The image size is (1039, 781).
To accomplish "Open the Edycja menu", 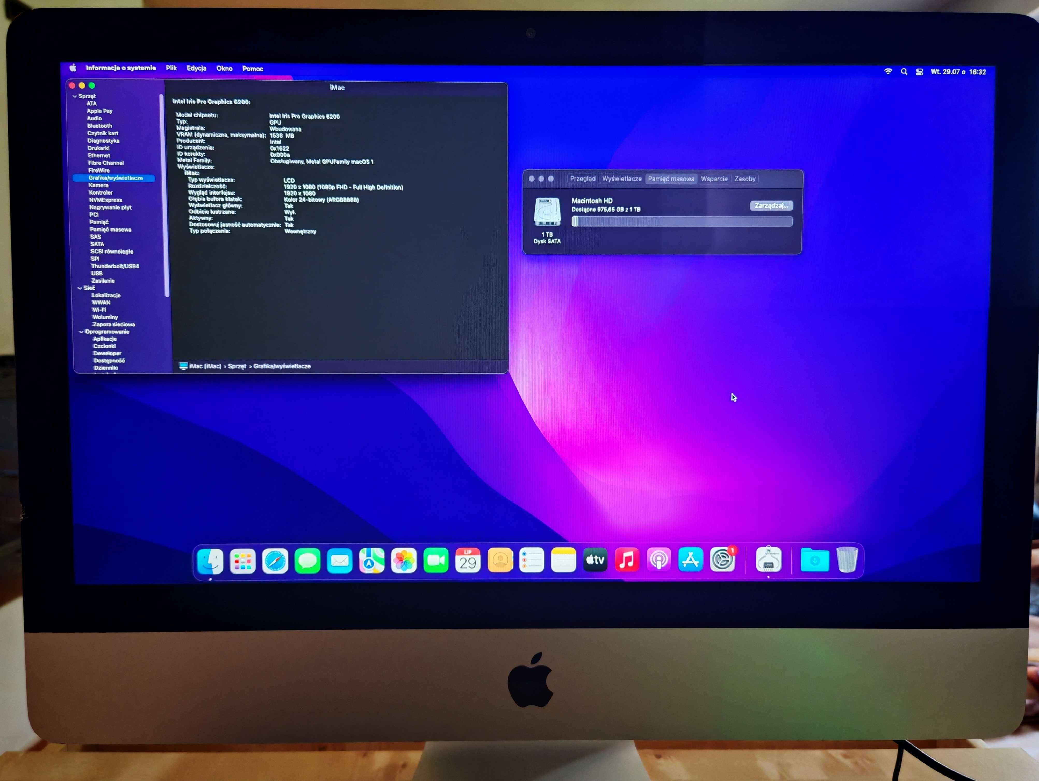I will [x=196, y=69].
